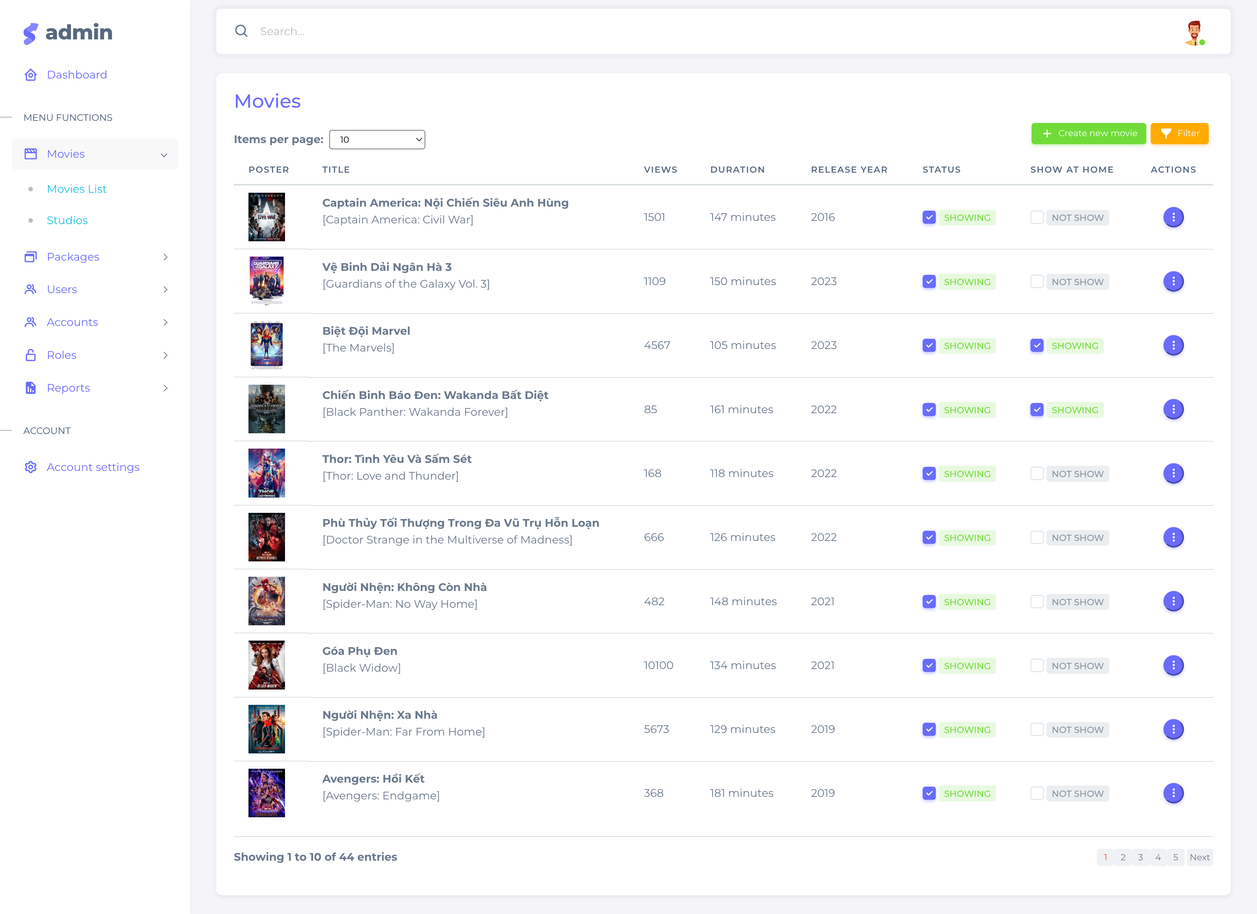Check show at home for Guardians of the Galaxy

tap(1036, 281)
